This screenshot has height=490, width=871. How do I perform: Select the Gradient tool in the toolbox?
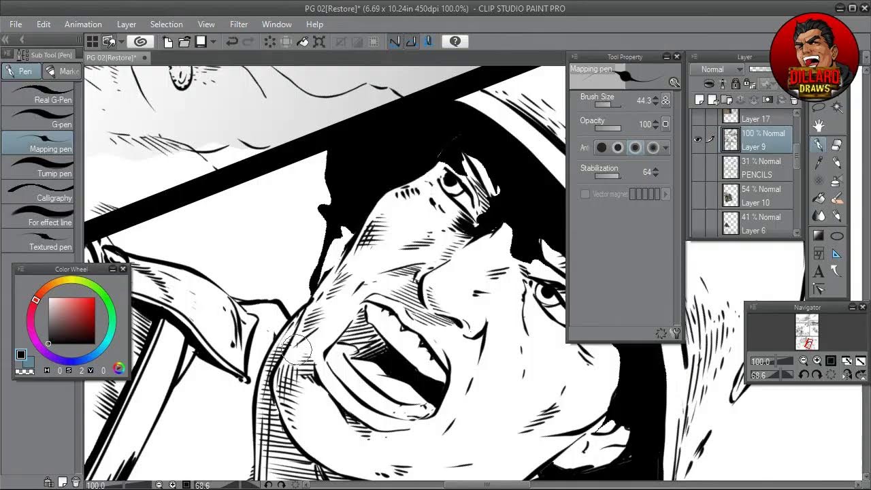point(819,235)
